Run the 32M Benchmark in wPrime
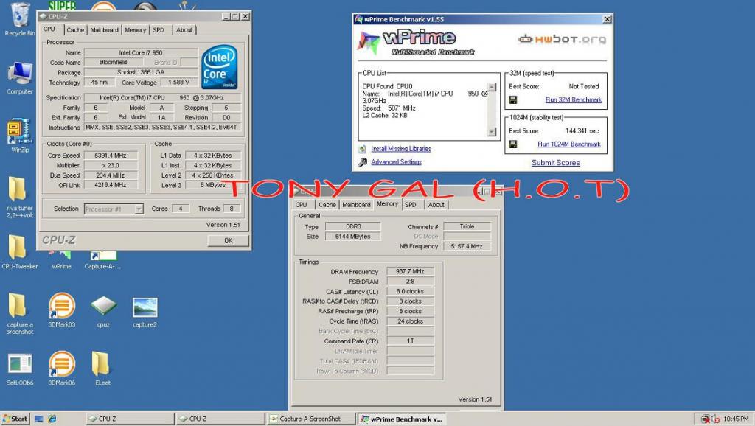 click(x=574, y=100)
